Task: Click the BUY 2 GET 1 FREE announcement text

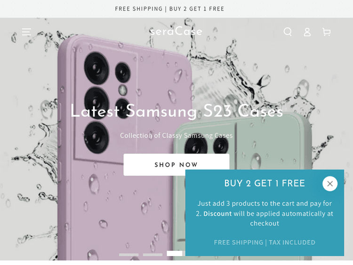Action: pos(197,9)
